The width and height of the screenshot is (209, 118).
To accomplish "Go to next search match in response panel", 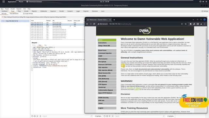I will [x=113, y=116].
